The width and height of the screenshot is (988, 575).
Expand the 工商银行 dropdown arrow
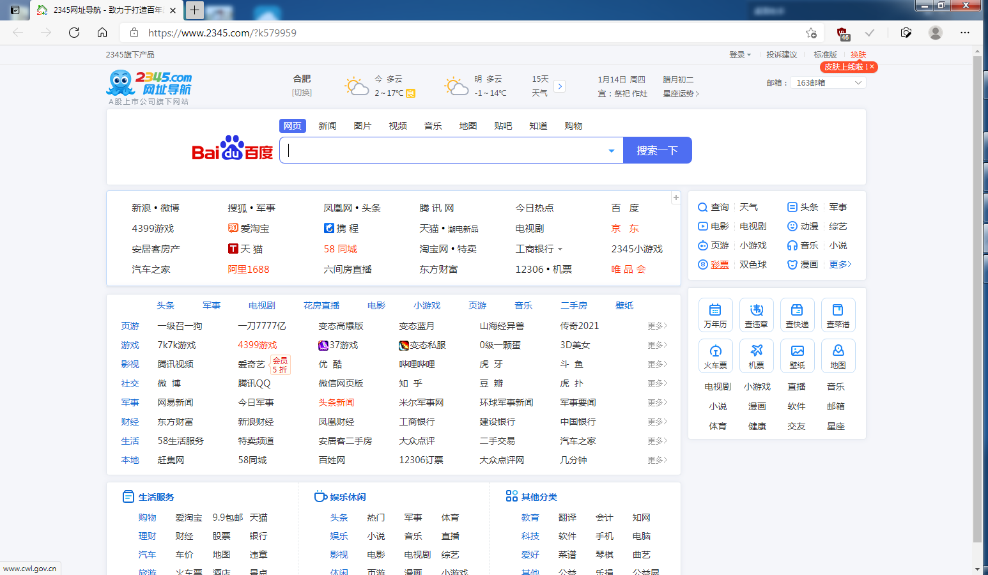(560, 249)
